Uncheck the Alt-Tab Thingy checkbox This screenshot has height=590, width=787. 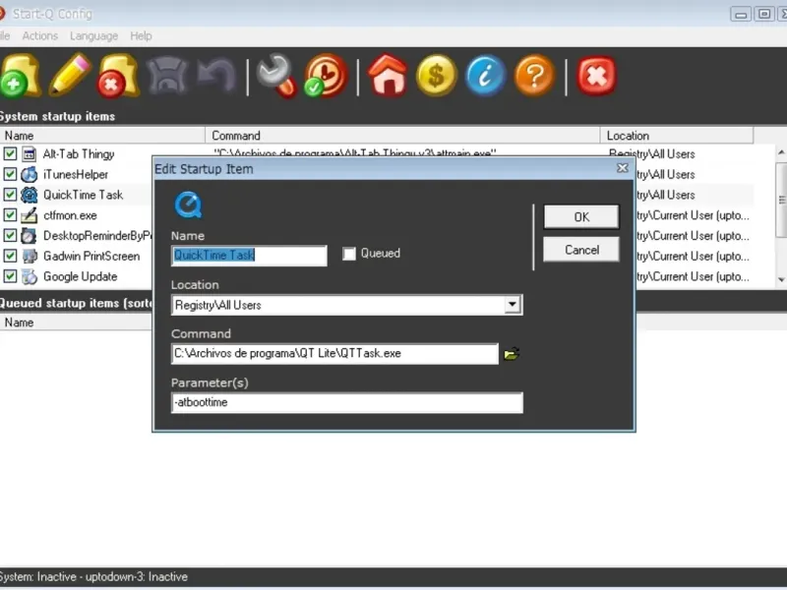point(10,153)
